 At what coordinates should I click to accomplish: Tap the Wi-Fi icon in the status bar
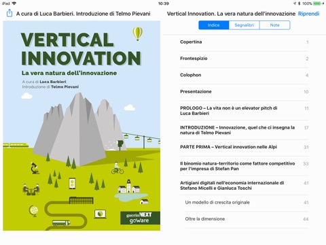pyautogui.click(x=14, y=3)
